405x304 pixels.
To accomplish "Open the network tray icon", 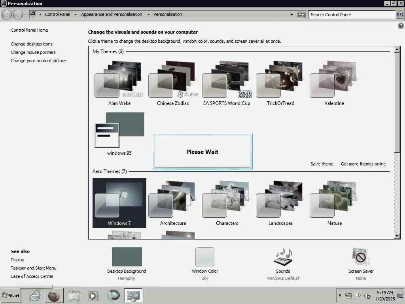I will point(348,295).
